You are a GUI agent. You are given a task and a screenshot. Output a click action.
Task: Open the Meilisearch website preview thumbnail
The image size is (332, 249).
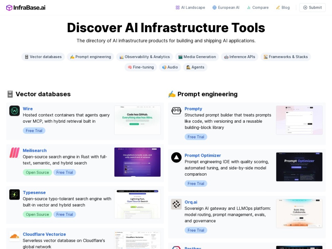(x=137, y=162)
